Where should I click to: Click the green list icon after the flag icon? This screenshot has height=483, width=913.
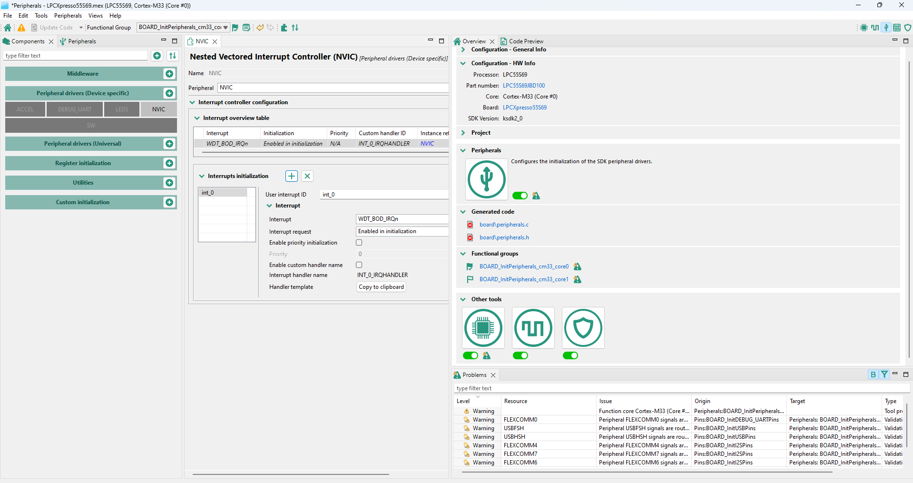[246, 28]
